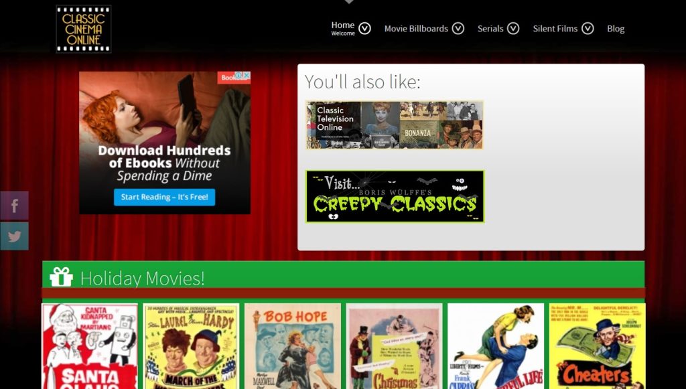The image size is (686, 389).
Task: Share via the Twitter sidebar icon
Action: [15, 236]
